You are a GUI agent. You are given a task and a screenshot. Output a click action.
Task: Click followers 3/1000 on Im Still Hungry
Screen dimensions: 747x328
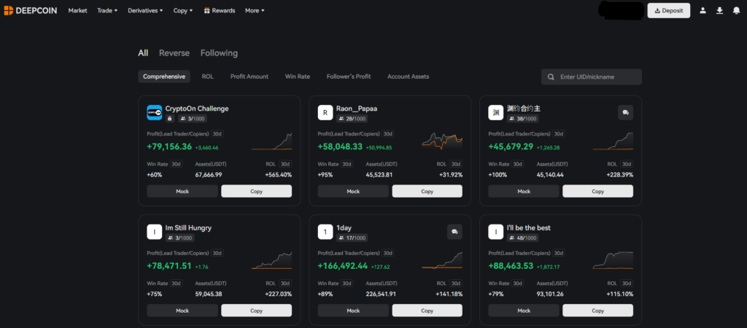tap(180, 238)
